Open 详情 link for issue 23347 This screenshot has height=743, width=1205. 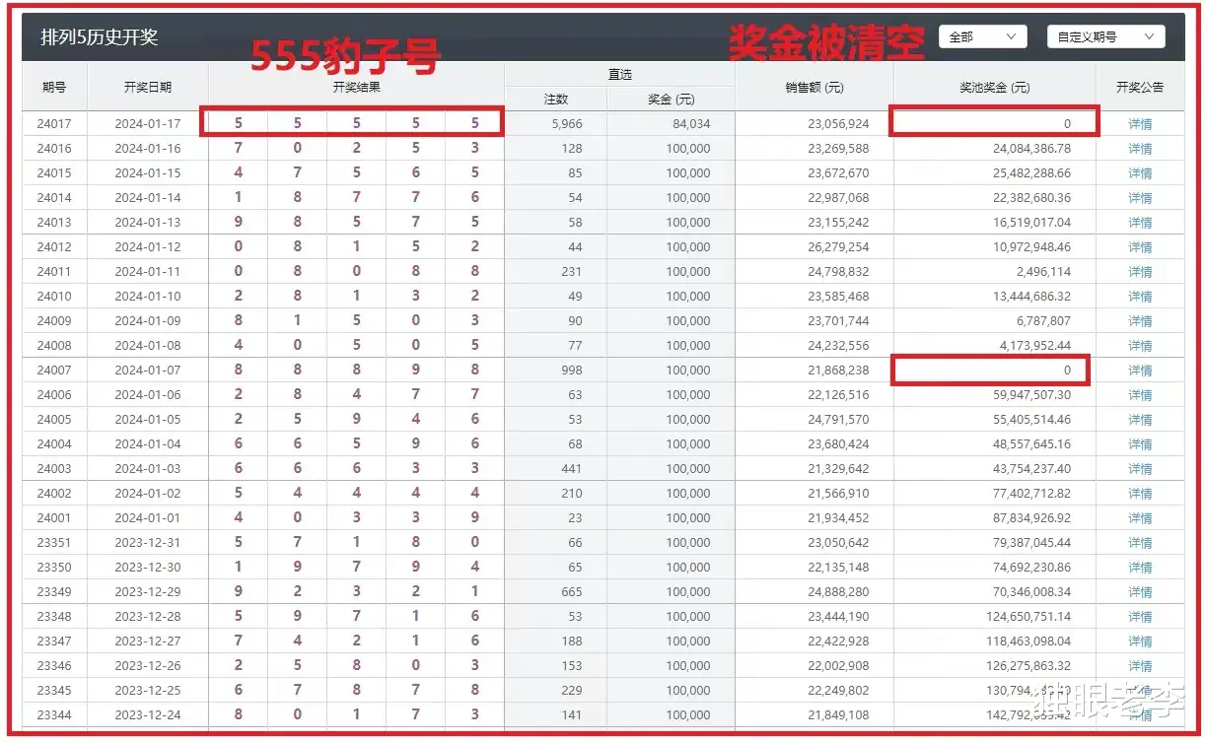[x=1140, y=642]
